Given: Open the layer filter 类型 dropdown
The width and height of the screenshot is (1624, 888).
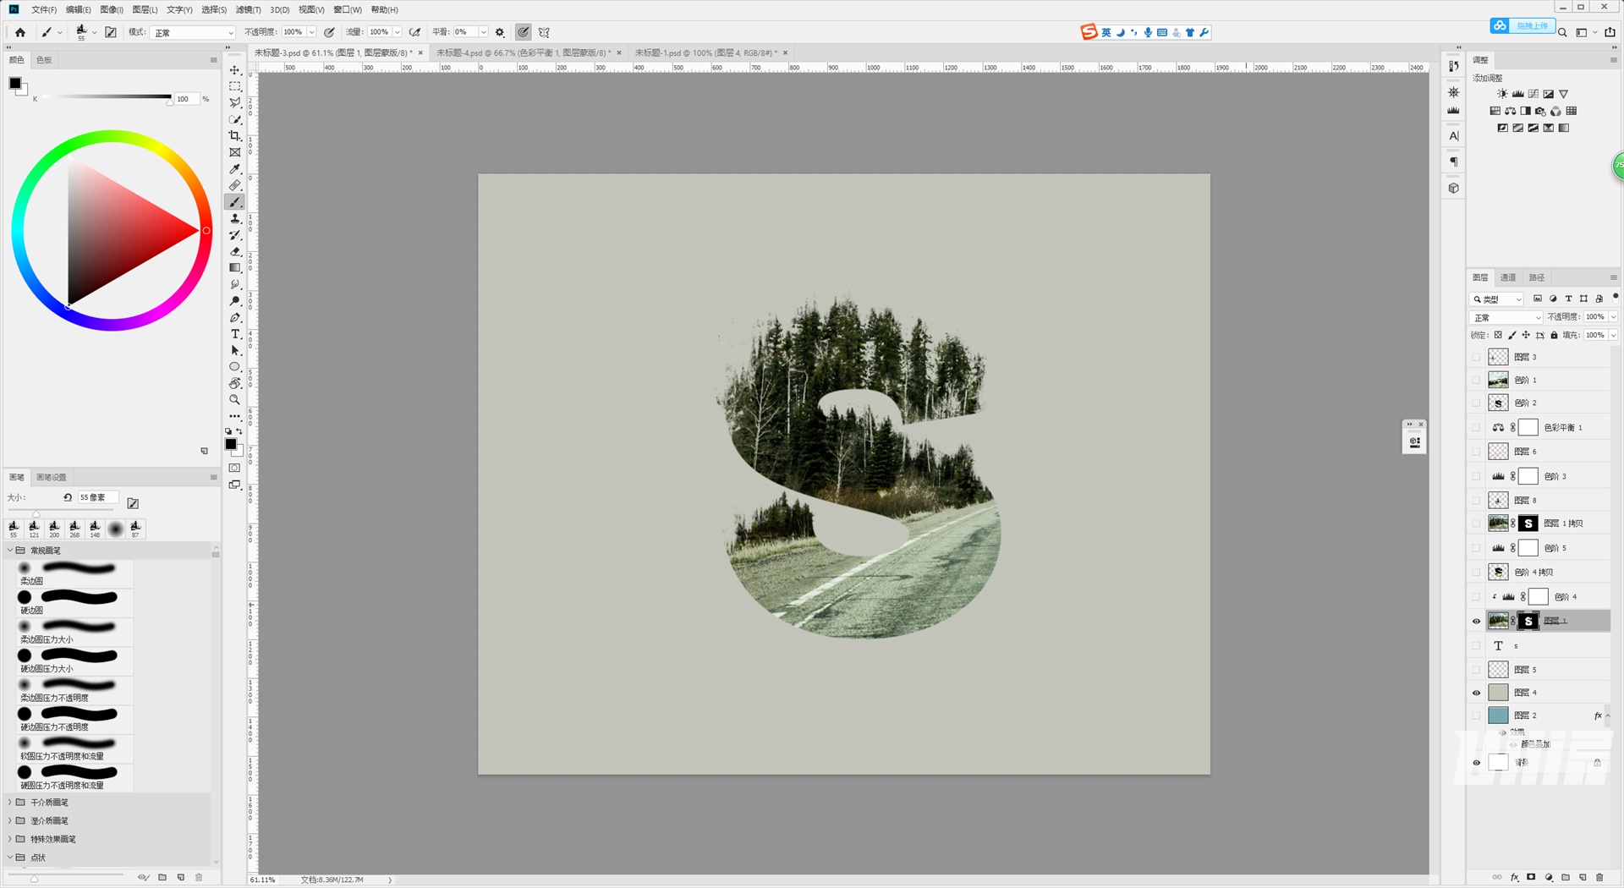Looking at the screenshot, I should click(1497, 299).
